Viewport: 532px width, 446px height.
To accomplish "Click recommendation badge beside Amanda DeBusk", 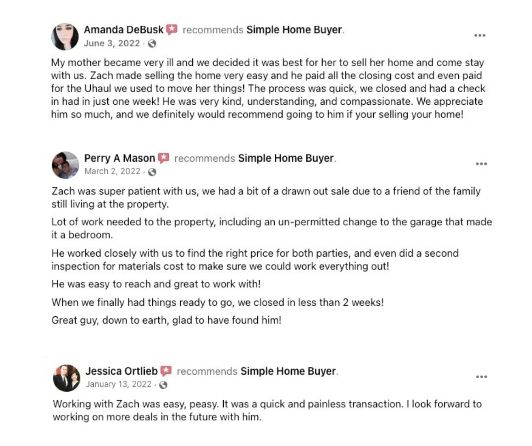I will 172,29.
